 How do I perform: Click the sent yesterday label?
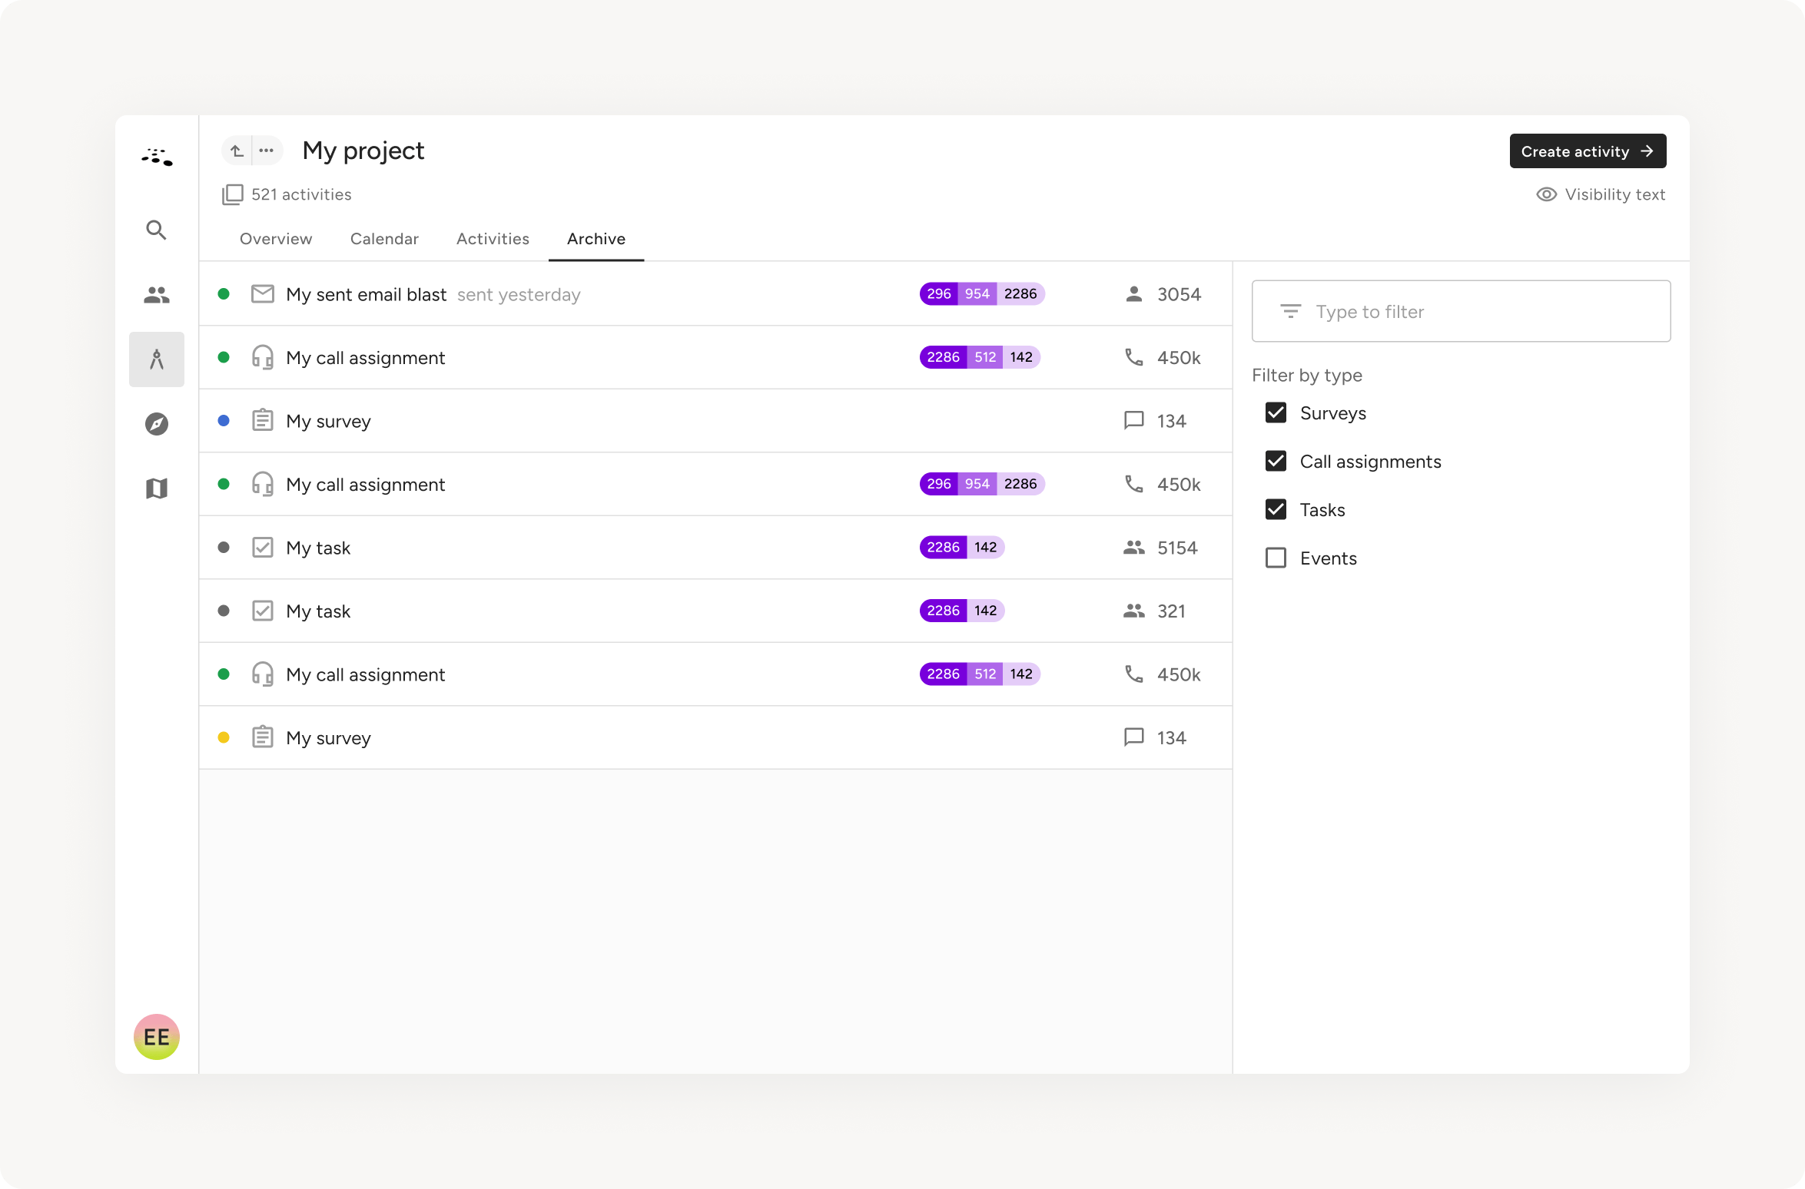519,295
